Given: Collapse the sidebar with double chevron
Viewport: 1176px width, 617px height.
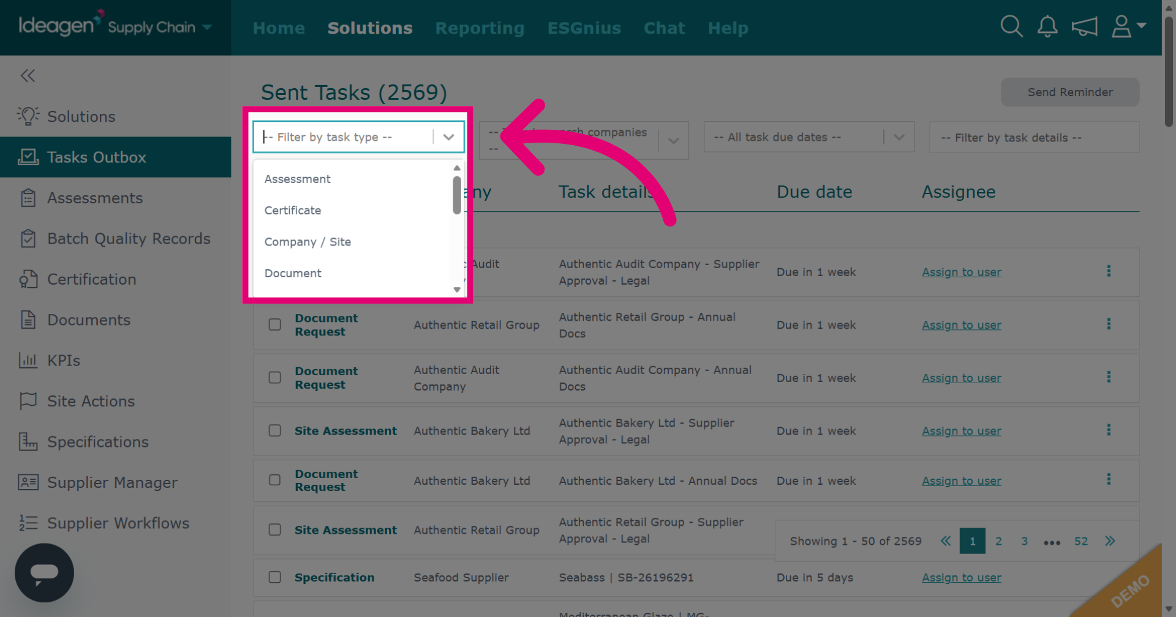Looking at the screenshot, I should (28, 76).
